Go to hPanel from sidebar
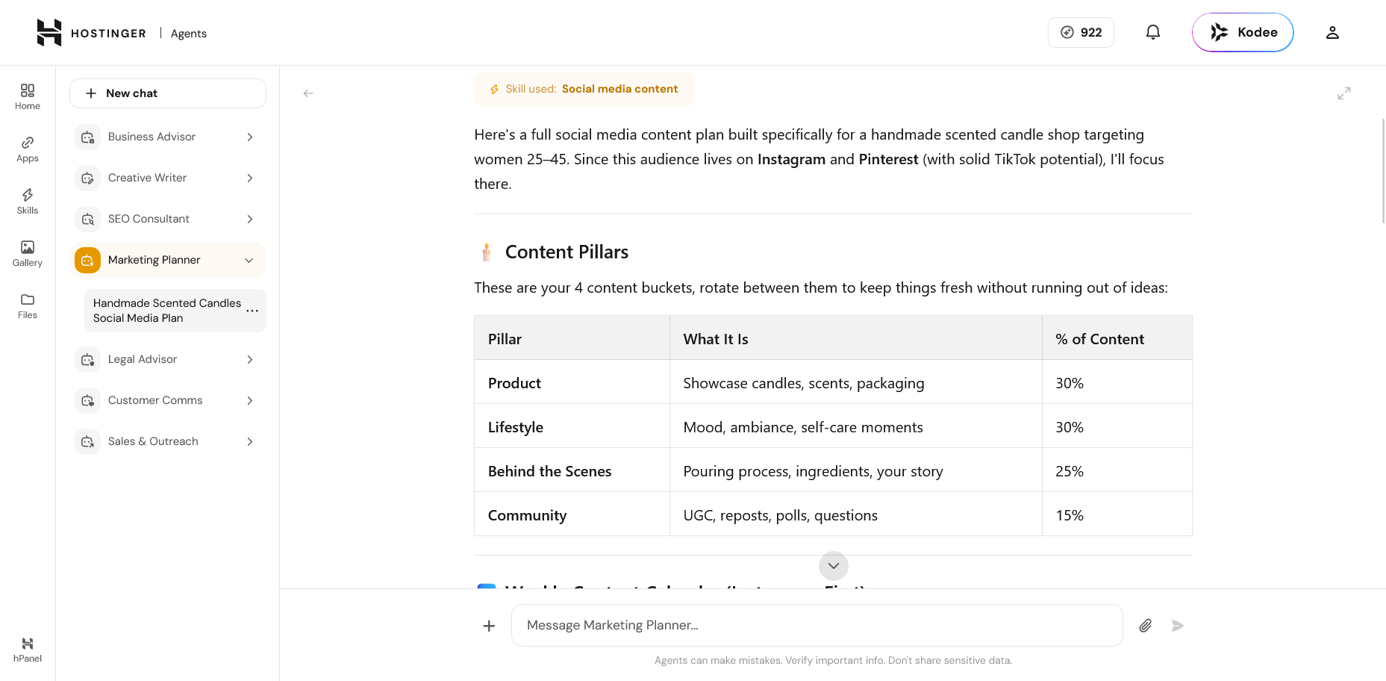The width and height of the screenshot is (1386, 681). tap(28, 650)
